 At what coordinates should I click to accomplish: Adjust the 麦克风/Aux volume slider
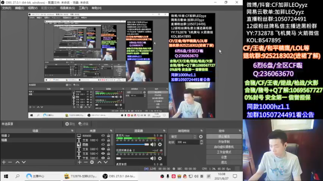tap(132, 144)
